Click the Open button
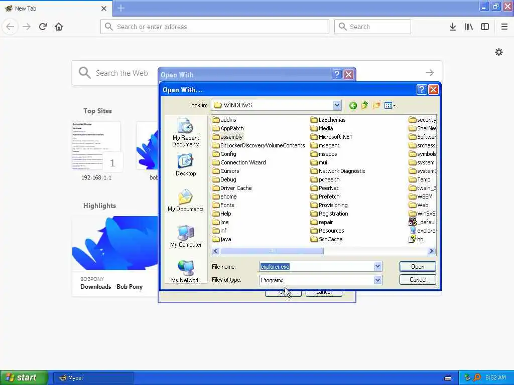 pyautogui.click(x=418, y=267)
